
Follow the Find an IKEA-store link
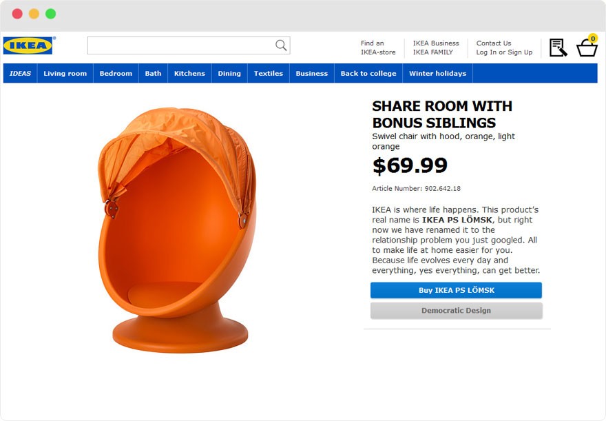[378, 48]
